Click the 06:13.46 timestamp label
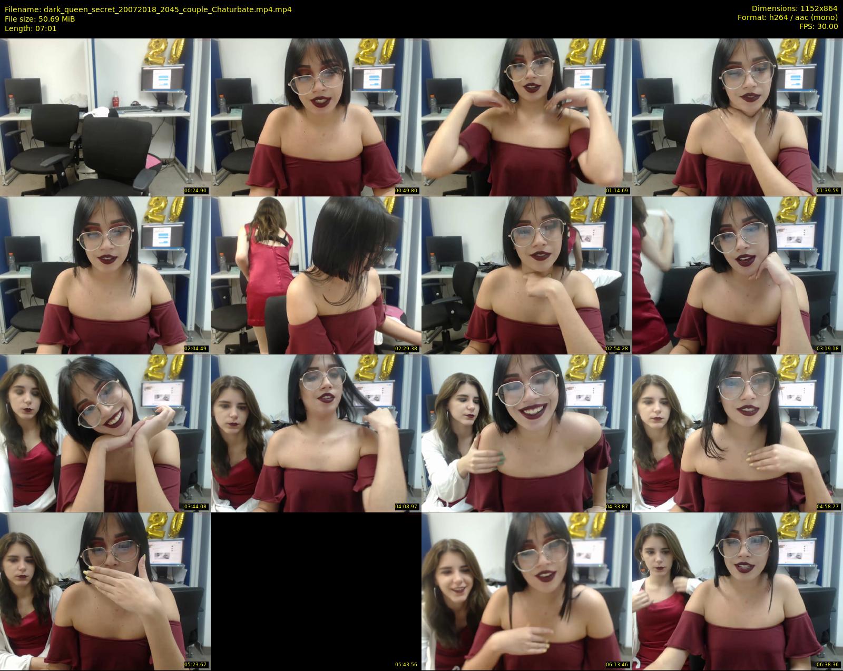Image resolution: width=843 pixels, height=671 pixels. (617, 665)
